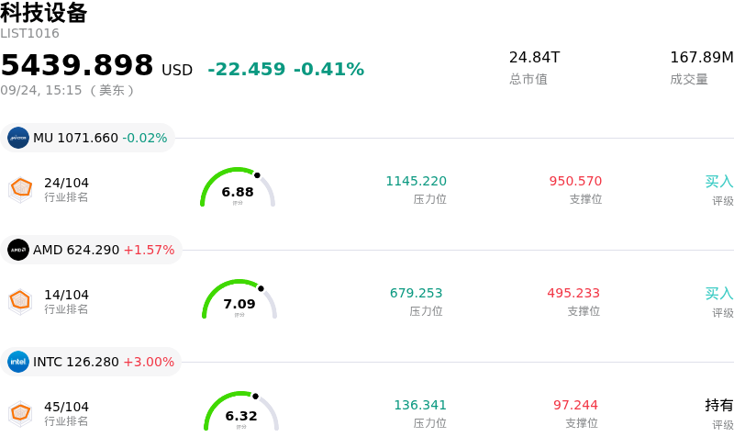Click the MU support level 950.570
Viewport: 734px width, 448px height.
[x=575, y=181]
